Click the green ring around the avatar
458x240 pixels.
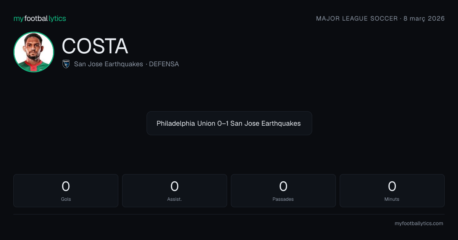(34, 33)
